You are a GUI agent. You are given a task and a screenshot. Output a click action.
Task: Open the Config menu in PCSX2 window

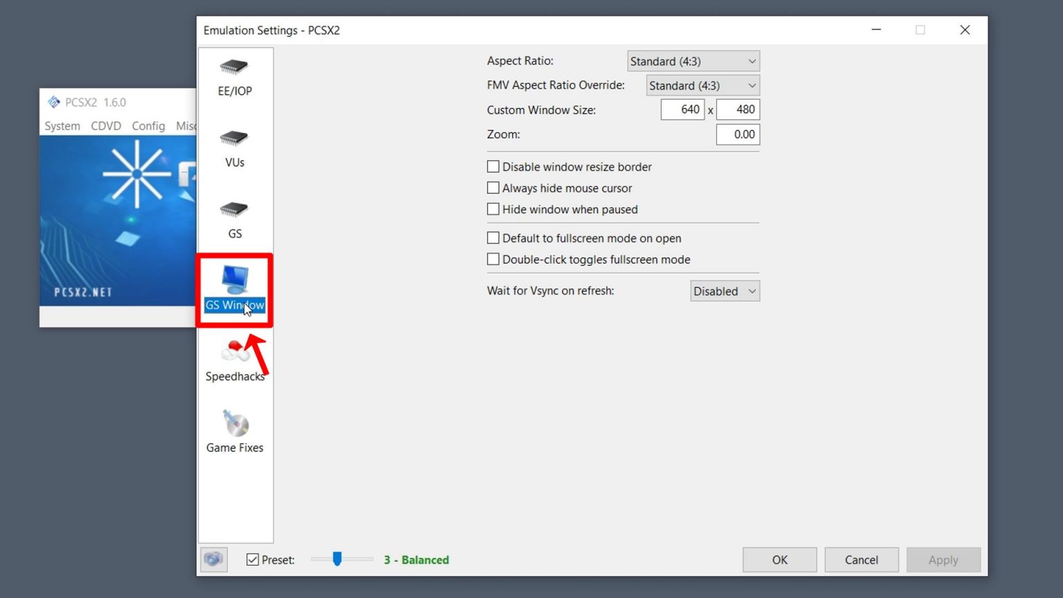pyautogui.click(x=148, y=126)
